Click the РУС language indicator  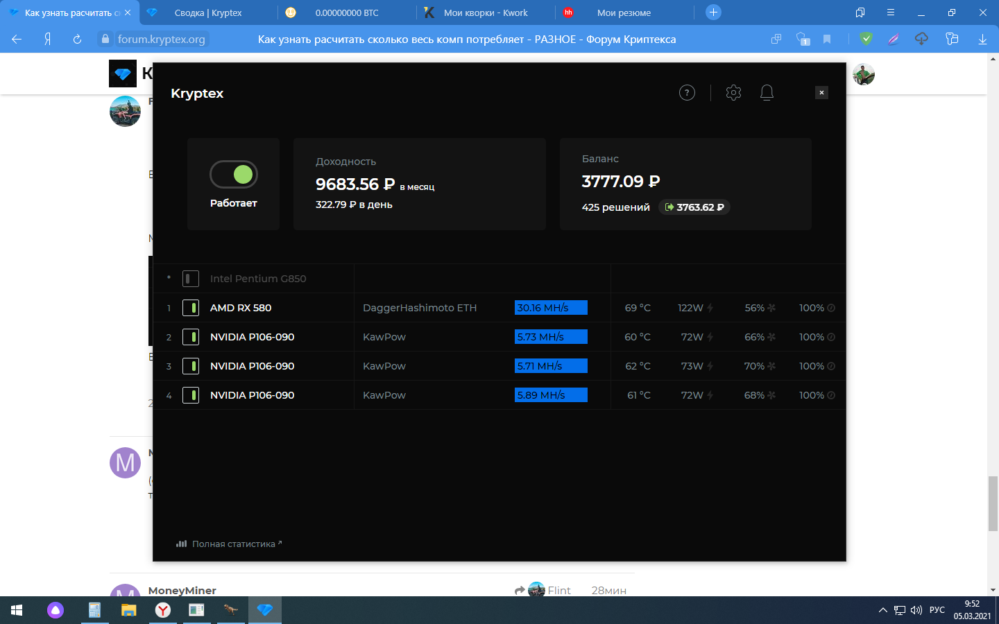tap(937, 610)
